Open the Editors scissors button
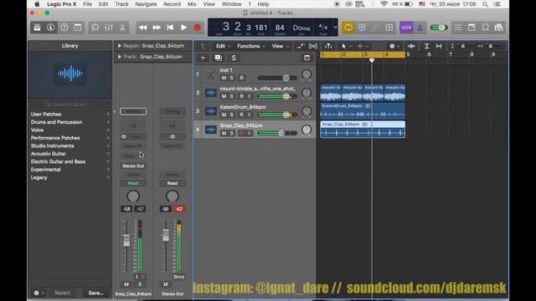This screenshot has height=301, width=536. [122, 28]
